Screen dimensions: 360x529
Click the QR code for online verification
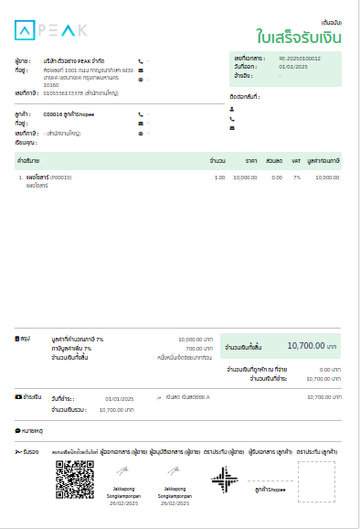75,480
